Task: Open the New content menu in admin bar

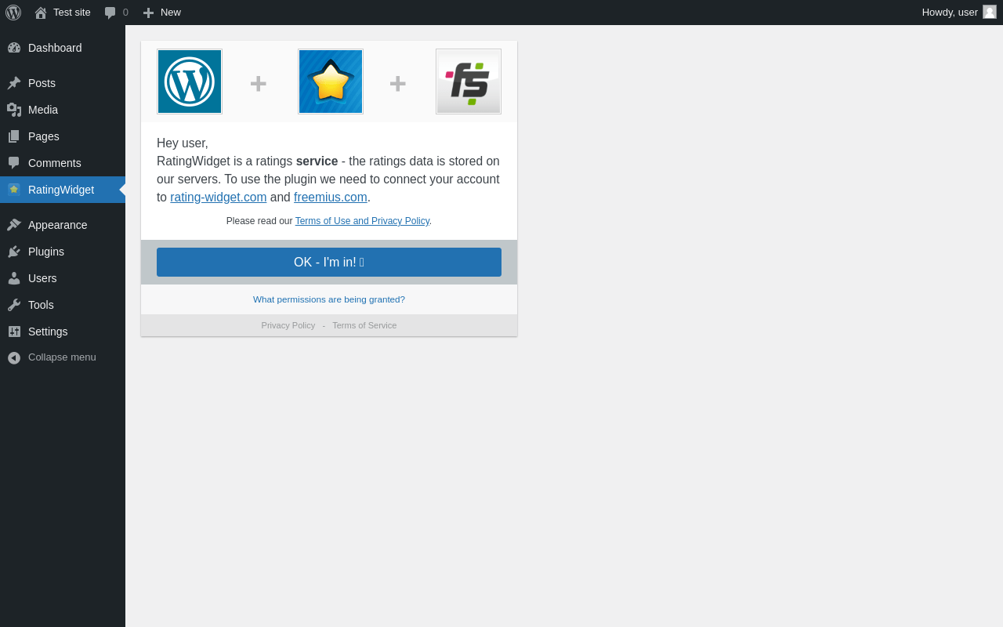Action: [161, 13]
